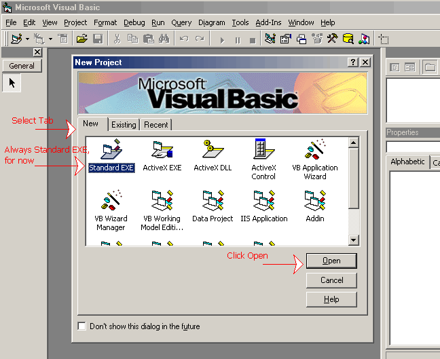Image resolution: width=440 pixels, height=359 pixels.
Task: Choose the VB Application Wizard icon
Action: click(315, 159)
